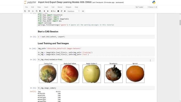Select the tr_img.show code cell

(96, 59)
